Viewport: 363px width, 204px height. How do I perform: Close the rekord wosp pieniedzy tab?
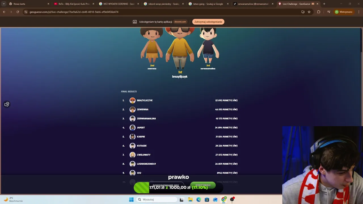(x=183, y=4)
